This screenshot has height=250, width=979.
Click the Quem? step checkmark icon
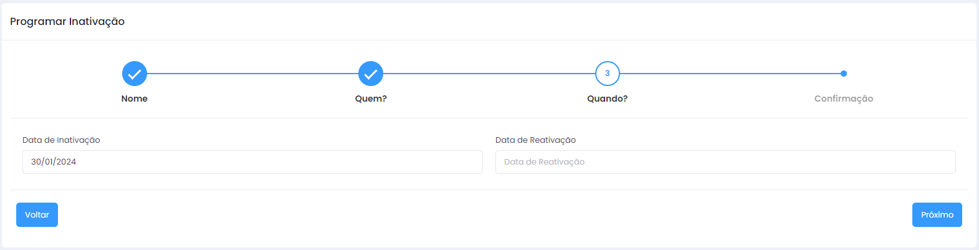point(371,74)
